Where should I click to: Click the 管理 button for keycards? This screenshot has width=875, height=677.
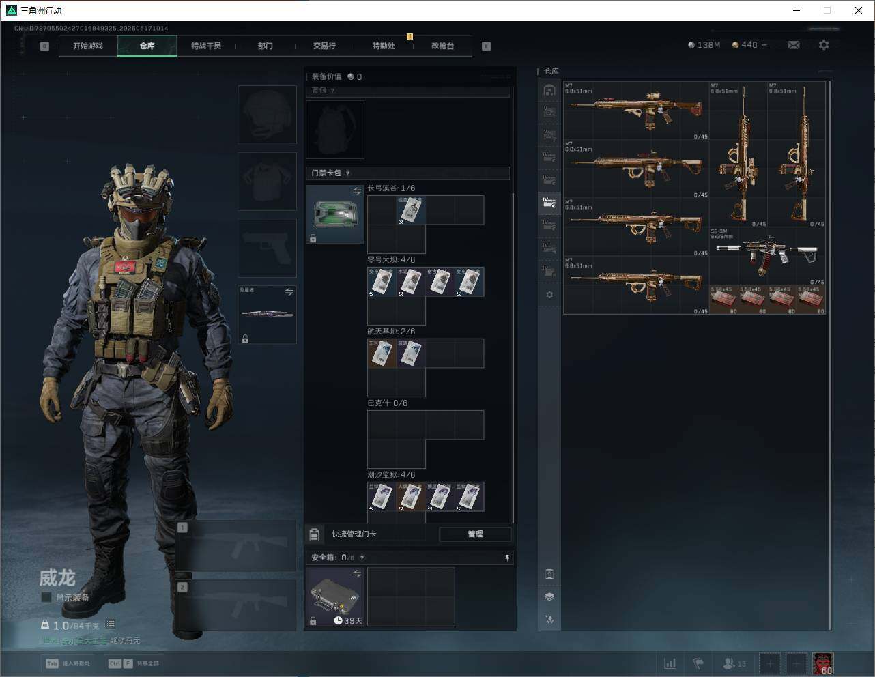(475, 534)
